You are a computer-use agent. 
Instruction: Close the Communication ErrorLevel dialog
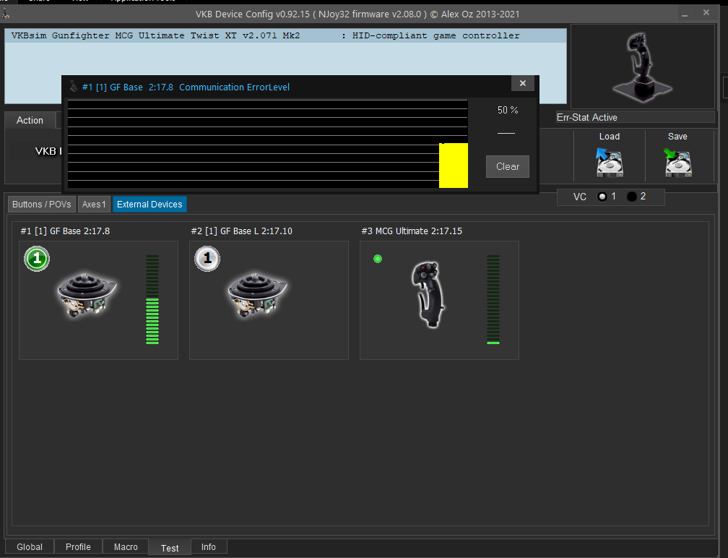523,83
